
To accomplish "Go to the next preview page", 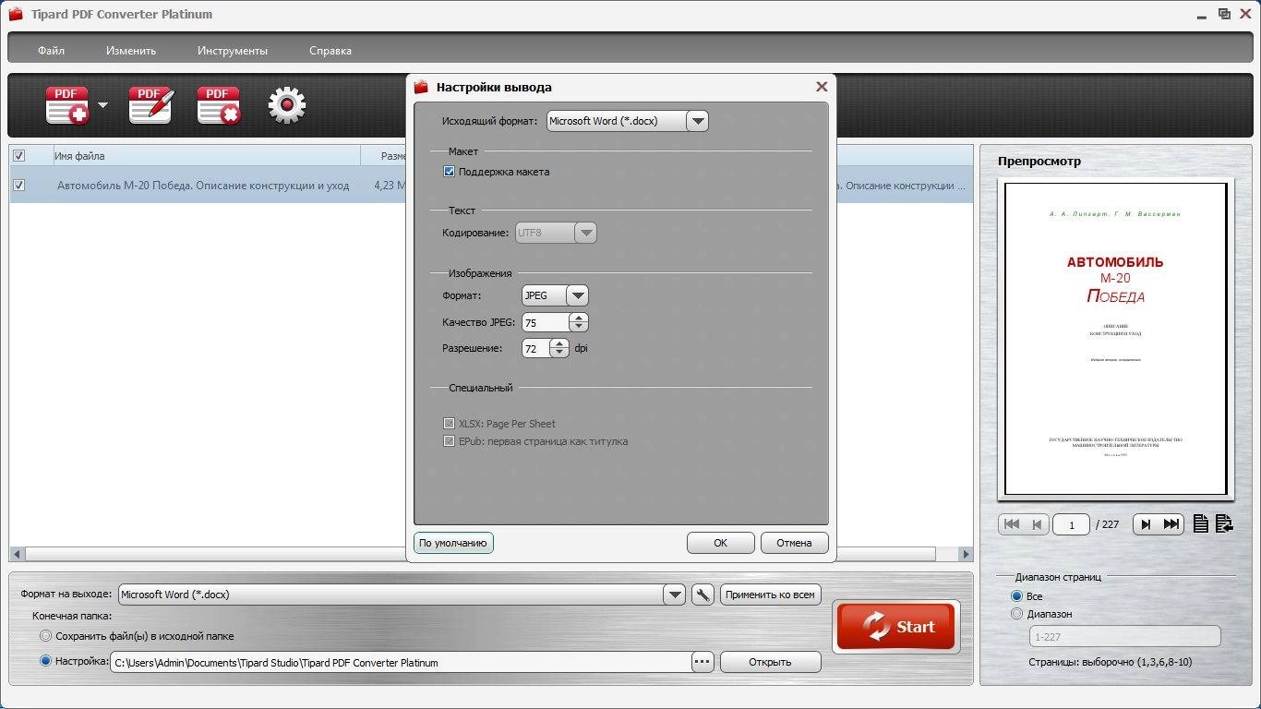I will [x=1146, y=524].
